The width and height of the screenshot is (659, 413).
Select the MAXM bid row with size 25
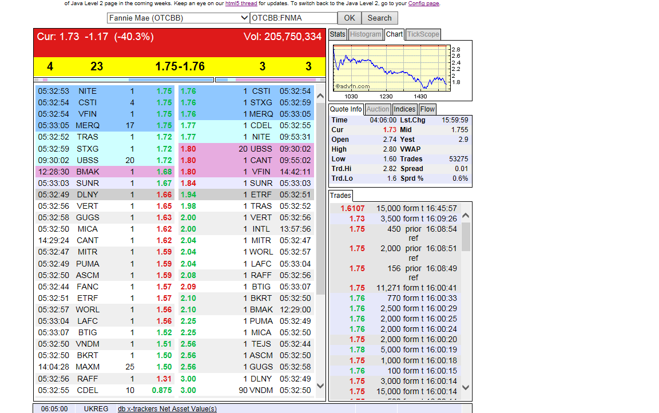coord(105,367)
